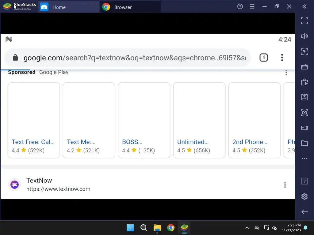Viewport: 314px width, 235px height.
Task: Open BlueStacks help menu icon
Action: pos(240,7)
